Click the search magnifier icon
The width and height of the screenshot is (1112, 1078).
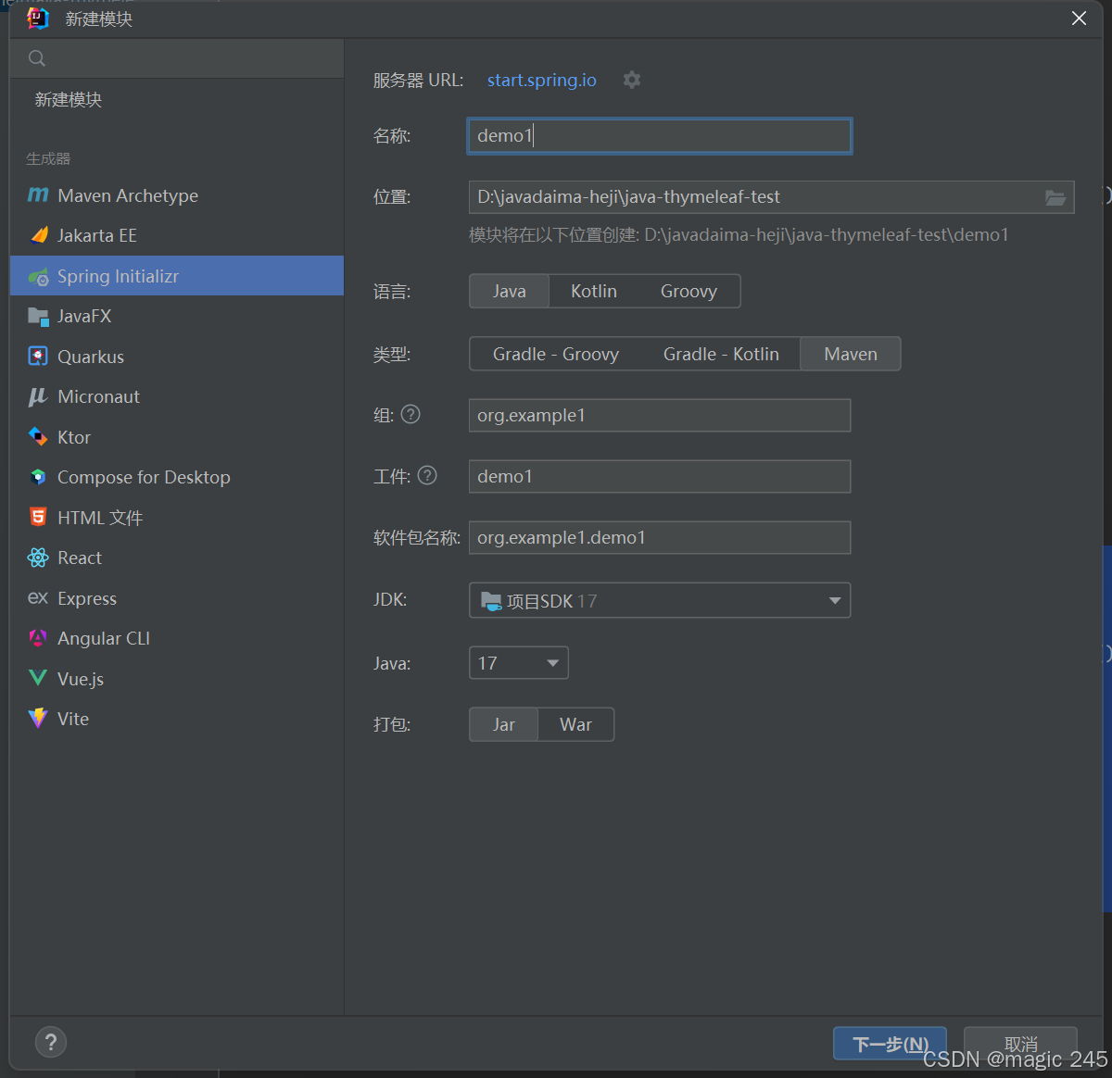pos(37,58)
